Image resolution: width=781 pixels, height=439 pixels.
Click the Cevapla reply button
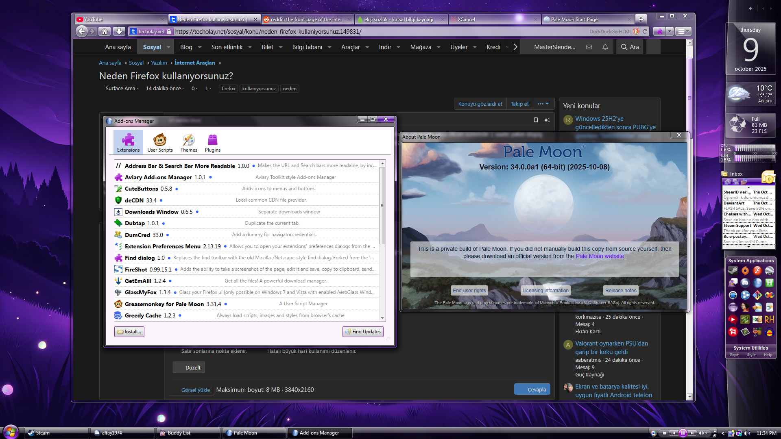[532, 389]
